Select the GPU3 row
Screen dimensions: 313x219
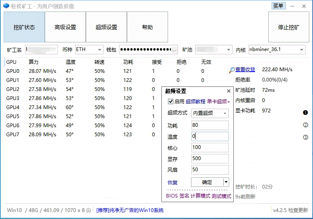[83, 98]
